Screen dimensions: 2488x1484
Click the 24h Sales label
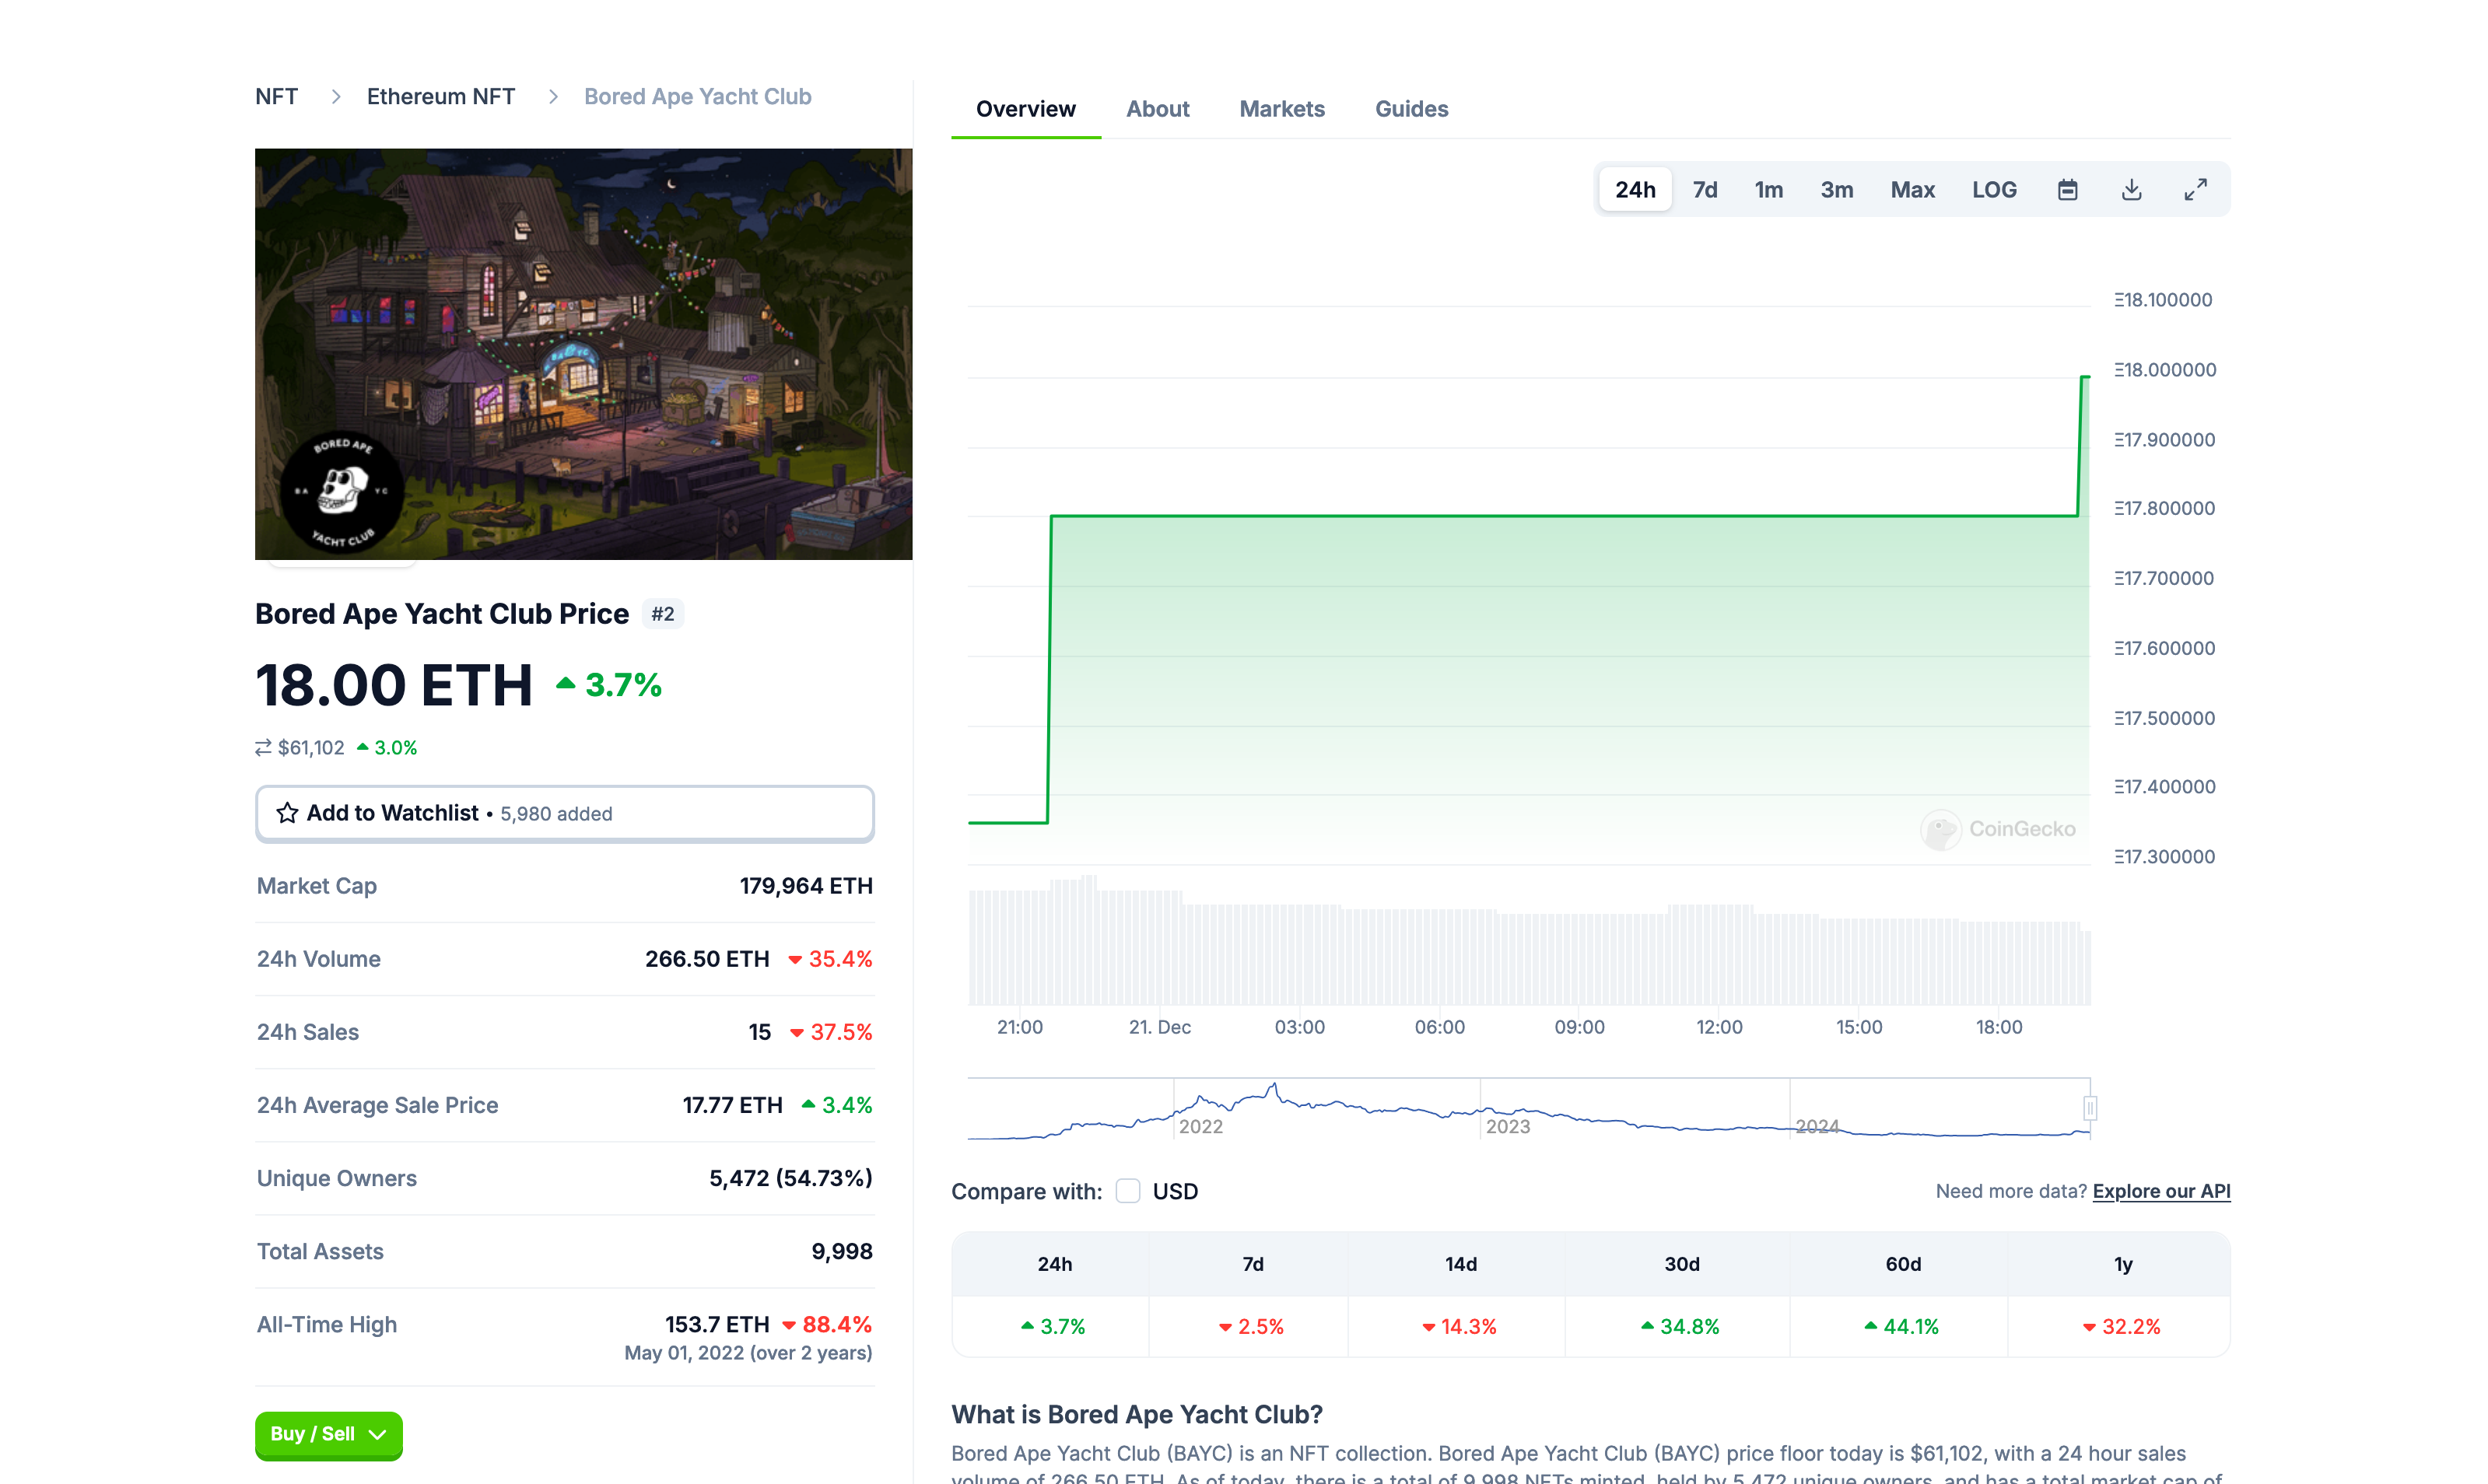click(308, 1032)
